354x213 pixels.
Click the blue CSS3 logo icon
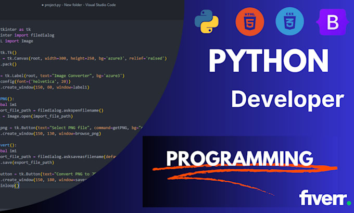289,21
